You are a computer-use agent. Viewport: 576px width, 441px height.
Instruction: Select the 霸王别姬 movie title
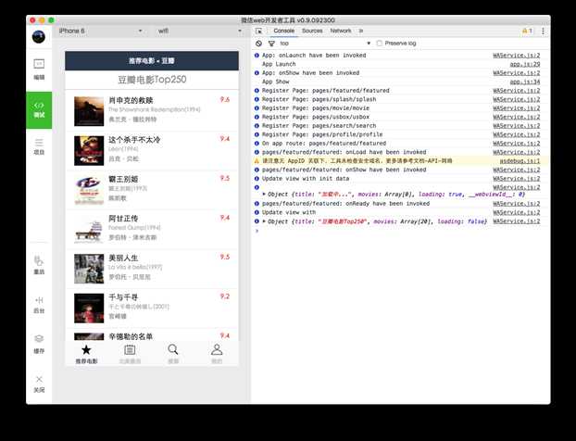(123, 179)
